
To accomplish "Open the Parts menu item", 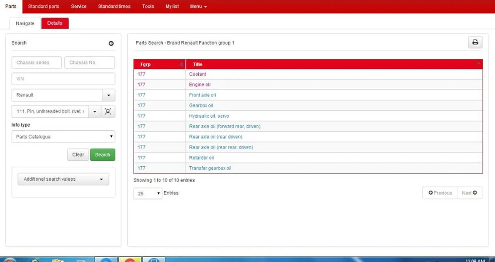I will coord(11,6).
